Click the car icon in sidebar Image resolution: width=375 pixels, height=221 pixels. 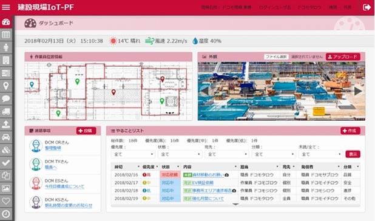click(x=6, y=137)
